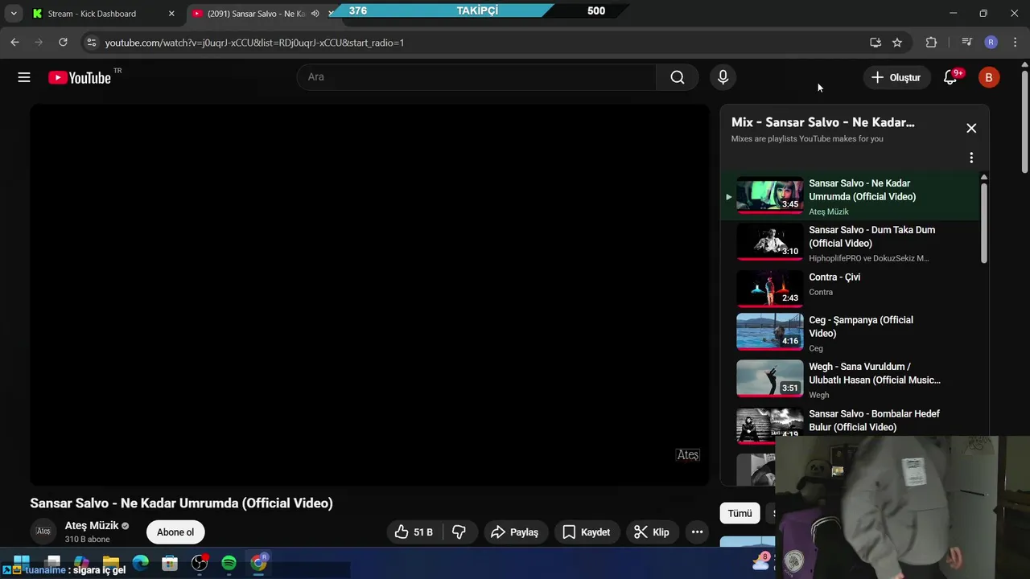1030x579 pixels.
Task: Open Chrome from the taskbar
Action: (x=258, y=562)
